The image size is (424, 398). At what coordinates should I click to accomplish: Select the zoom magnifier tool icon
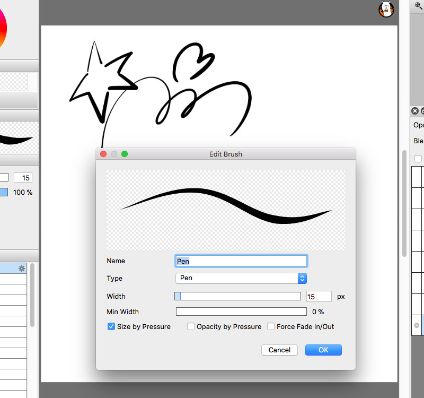[x=419, y=5]
